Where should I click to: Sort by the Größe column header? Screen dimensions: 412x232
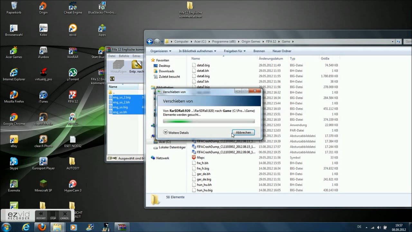coord(325,59)
